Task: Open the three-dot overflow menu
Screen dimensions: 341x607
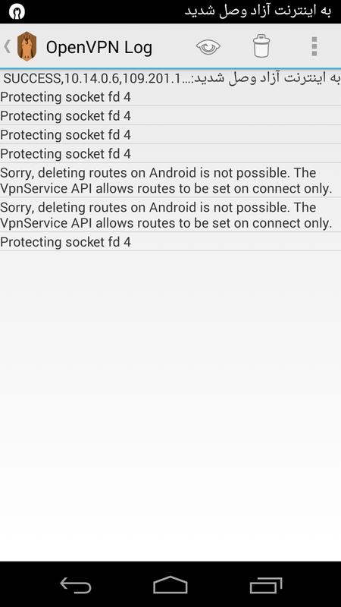Action: click(x=314, y=46)
